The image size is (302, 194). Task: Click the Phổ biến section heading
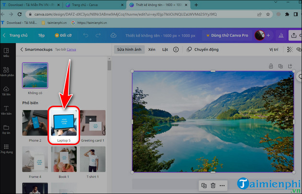[30, 103]
